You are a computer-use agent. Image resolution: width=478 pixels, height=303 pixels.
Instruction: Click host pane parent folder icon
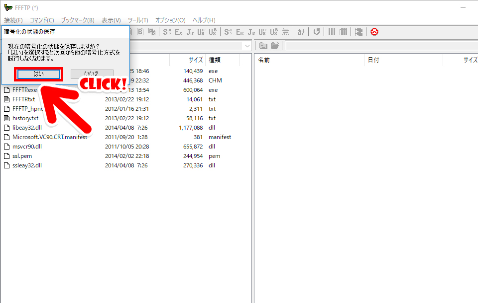point(263,46)
